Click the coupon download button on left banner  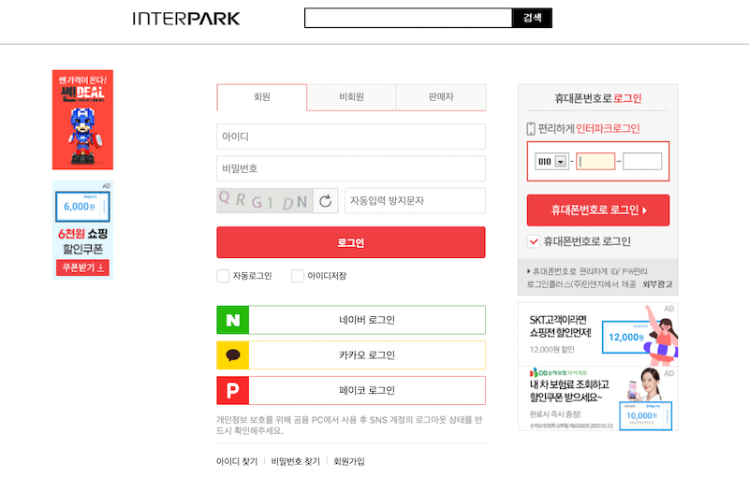point(83,267)
